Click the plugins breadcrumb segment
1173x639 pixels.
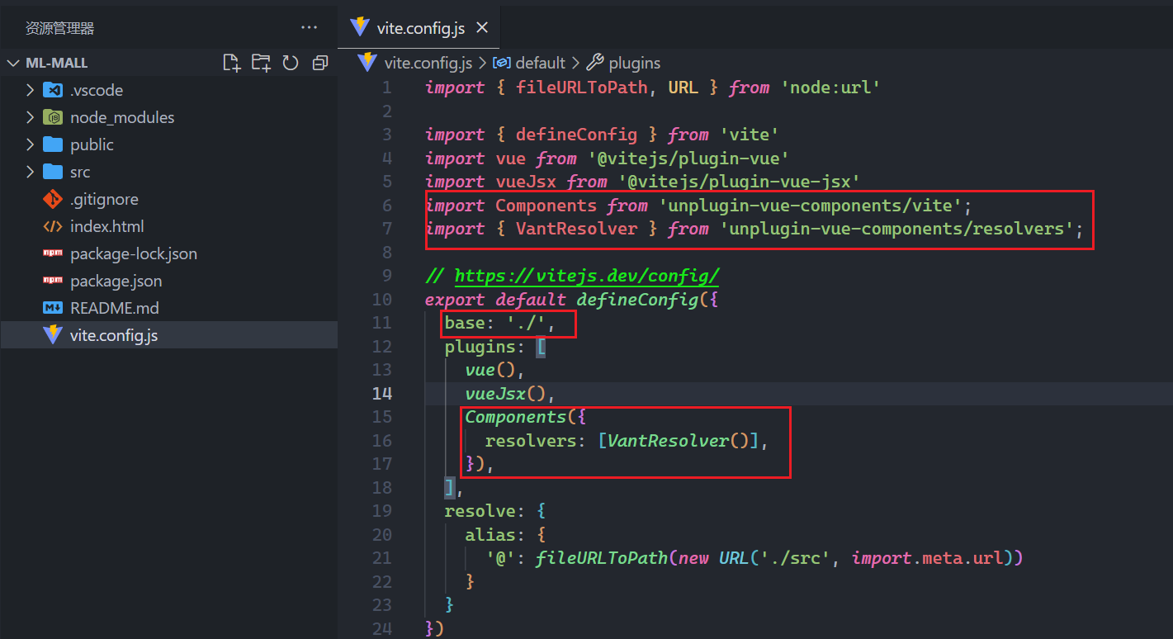tap(634, 63)
